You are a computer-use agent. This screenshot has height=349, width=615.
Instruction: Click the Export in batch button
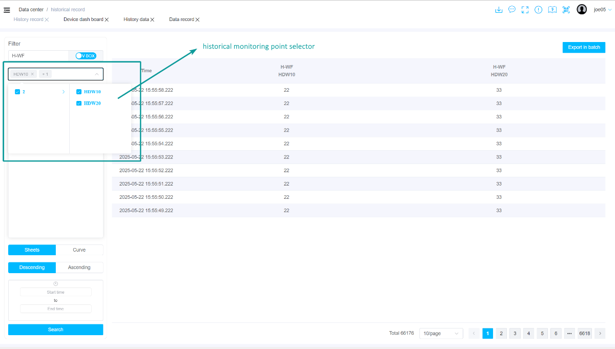[584, 47]
